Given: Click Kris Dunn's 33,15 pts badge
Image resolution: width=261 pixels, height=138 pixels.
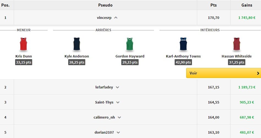Looking at the screenshot, I should [24, 62].
